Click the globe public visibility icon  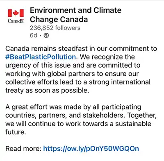pyautogui.click(x=46, y=35)
